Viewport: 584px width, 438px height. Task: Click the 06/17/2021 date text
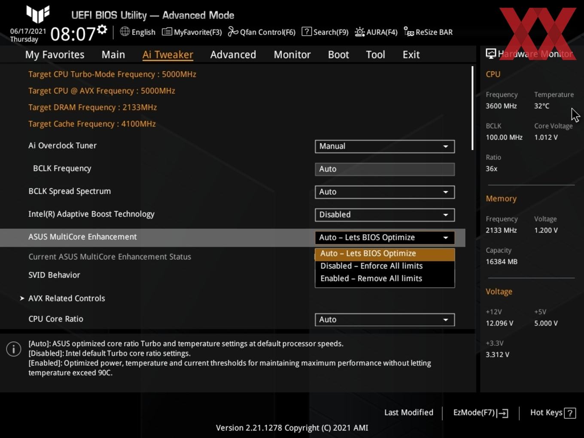tap(28, 31)
